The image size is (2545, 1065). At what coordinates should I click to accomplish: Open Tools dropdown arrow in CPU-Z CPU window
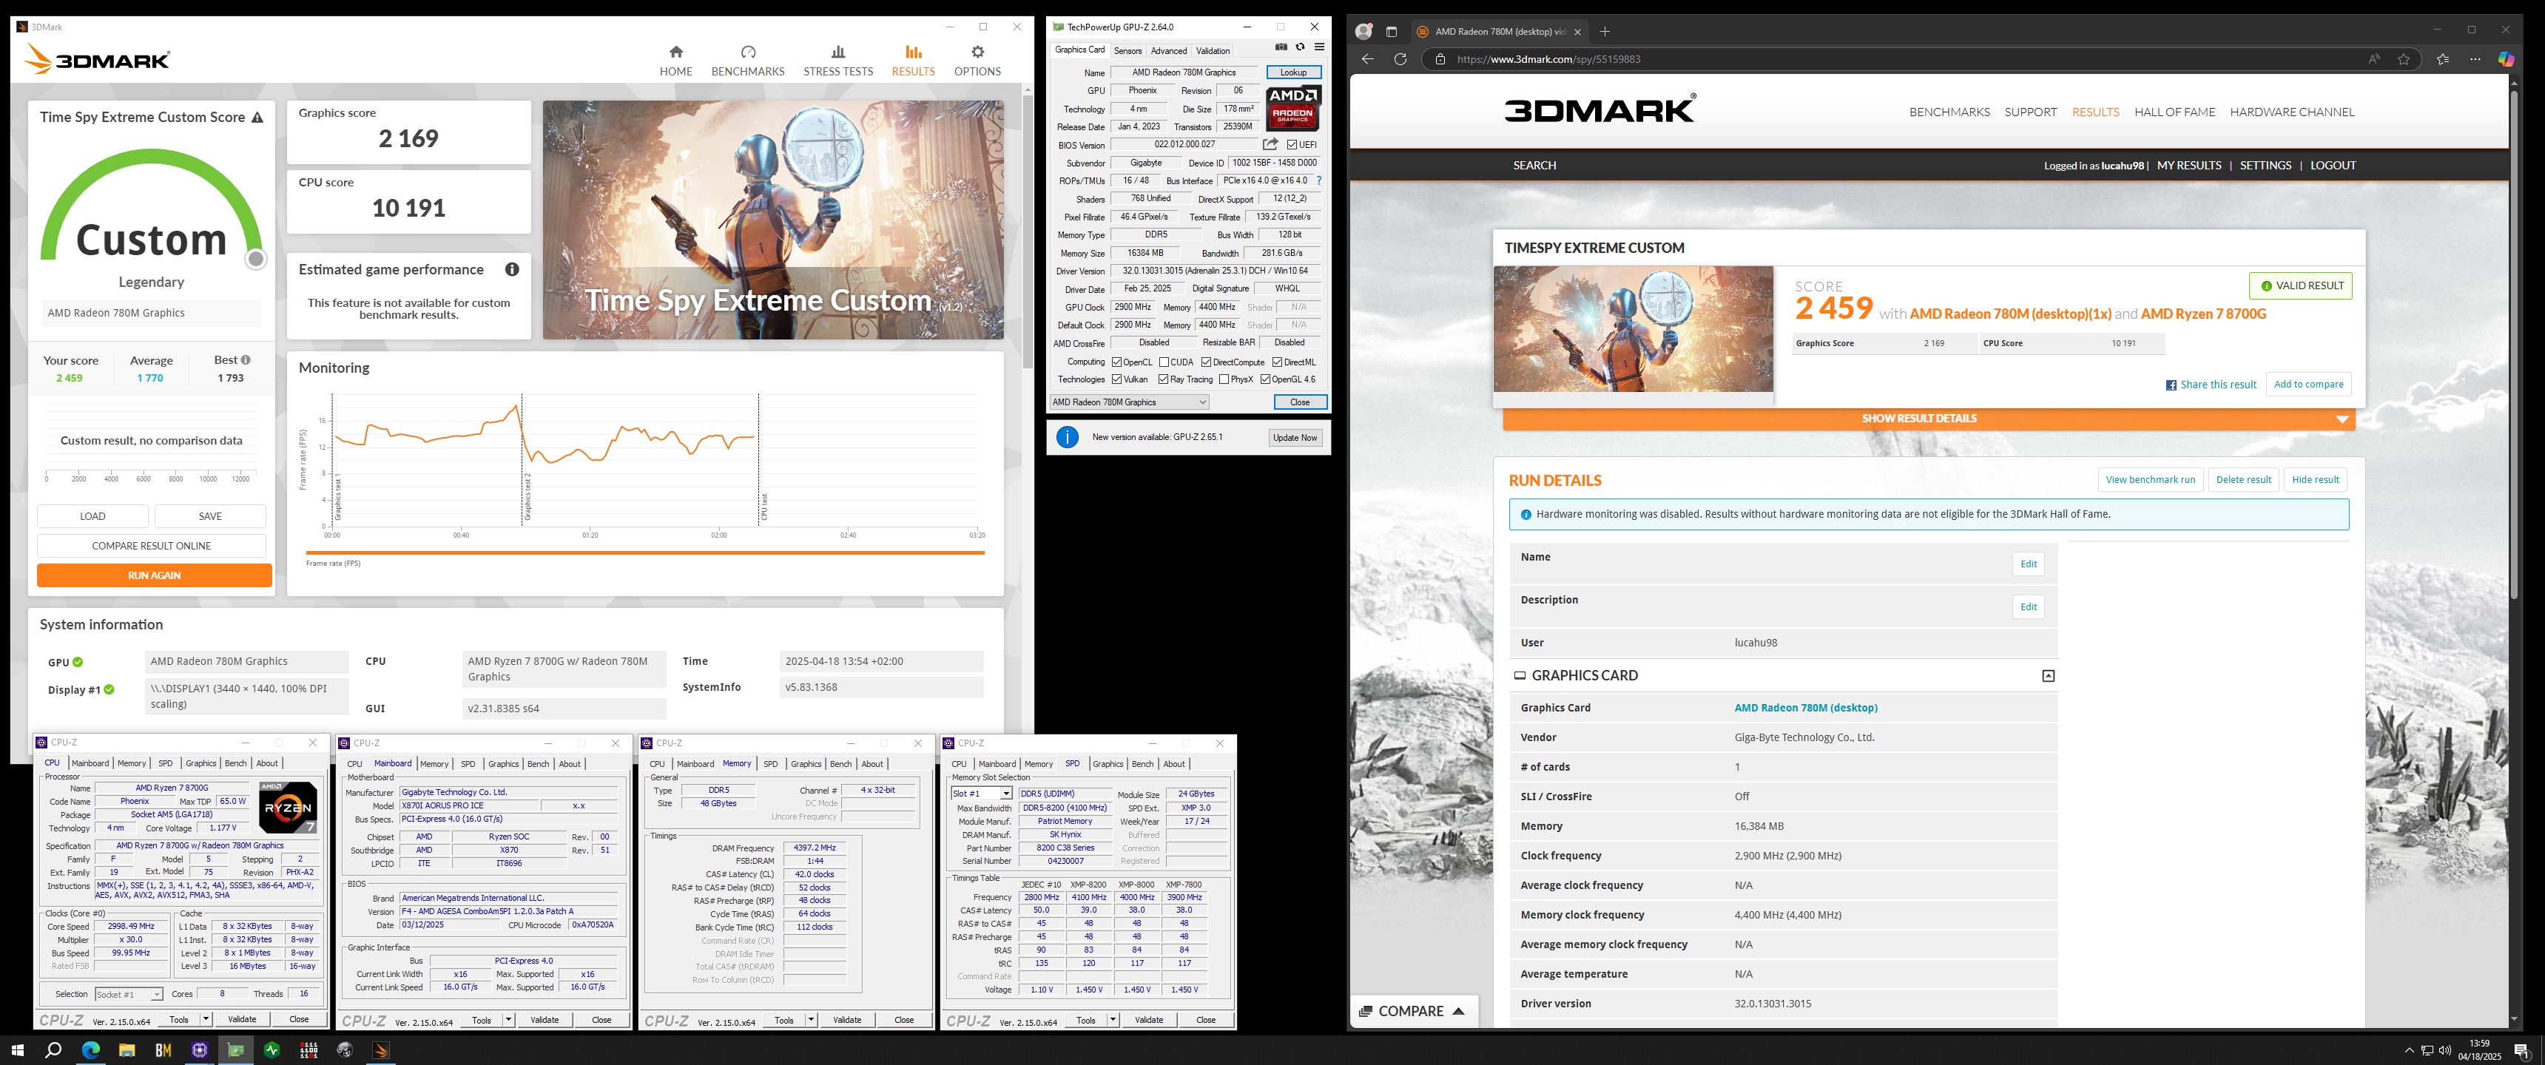click(206, 1020)
